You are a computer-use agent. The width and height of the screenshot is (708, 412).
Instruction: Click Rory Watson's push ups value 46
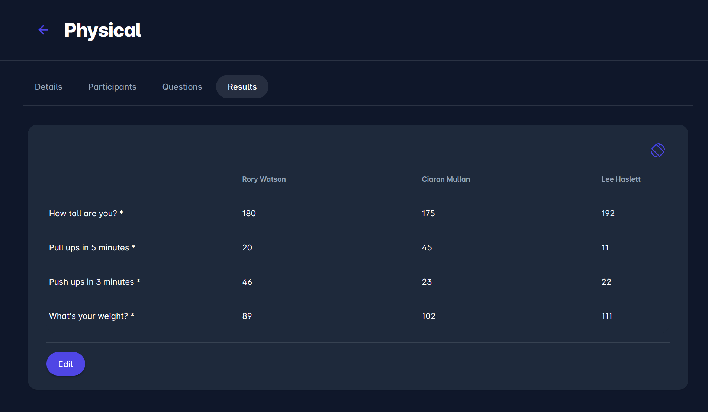(x=247, y=282)
